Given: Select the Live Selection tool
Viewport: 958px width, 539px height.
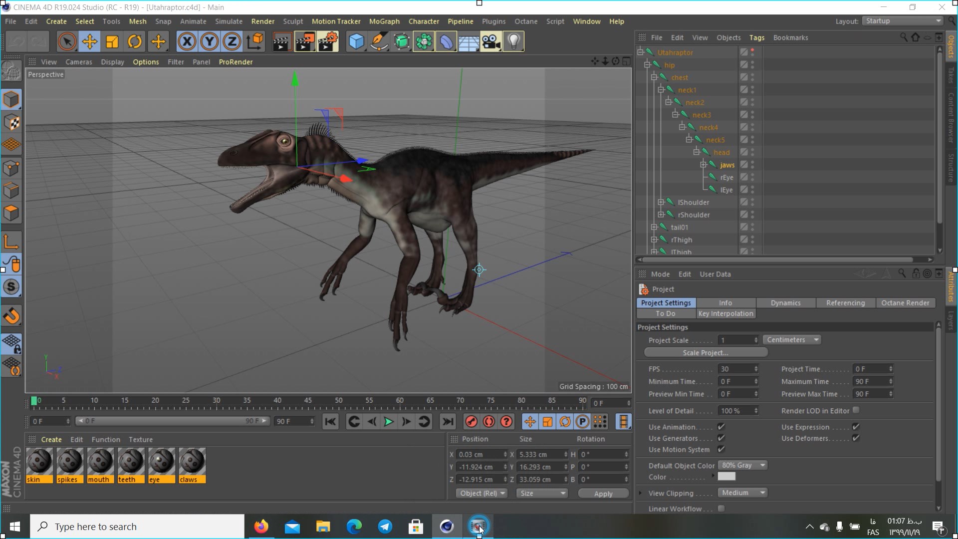Looking at the screenshot, I should pos(66,41).
